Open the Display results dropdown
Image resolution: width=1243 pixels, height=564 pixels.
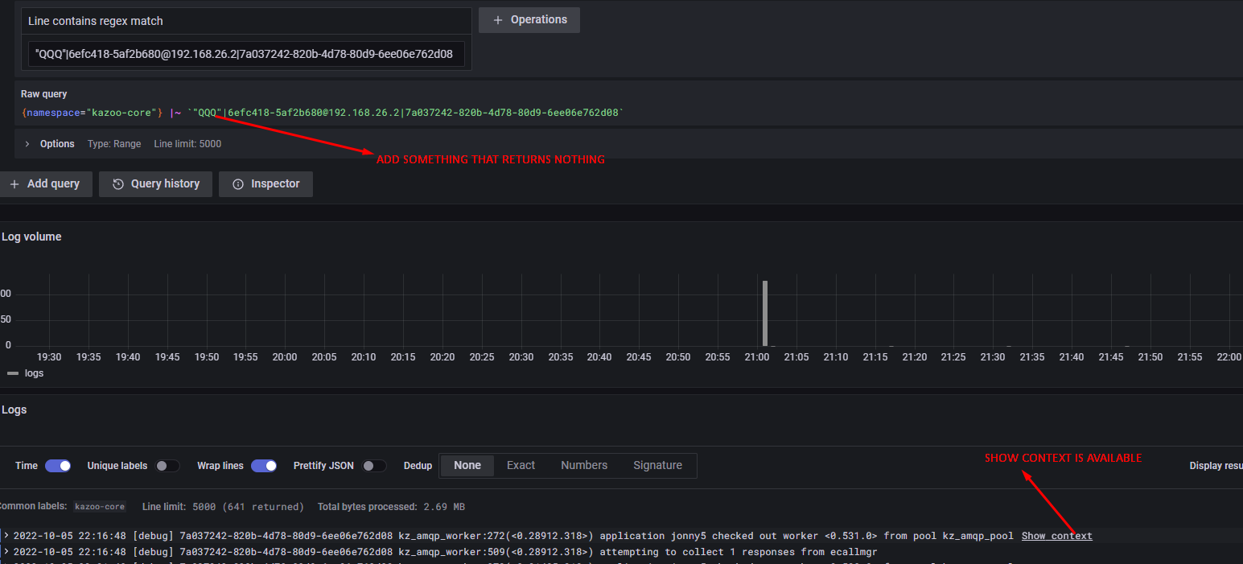tap(1216, 465)
